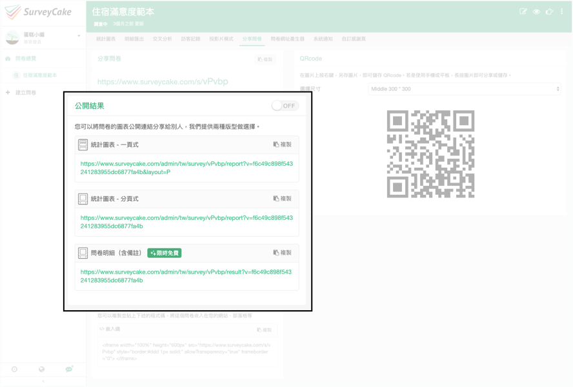Open the 分頁式 report link
573x387 pixels.
pos(186,222)
